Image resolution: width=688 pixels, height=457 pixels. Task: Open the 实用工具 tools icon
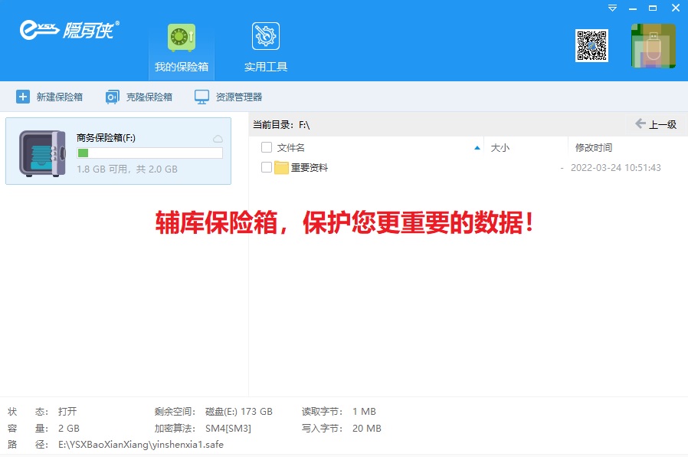coord(266,37)
